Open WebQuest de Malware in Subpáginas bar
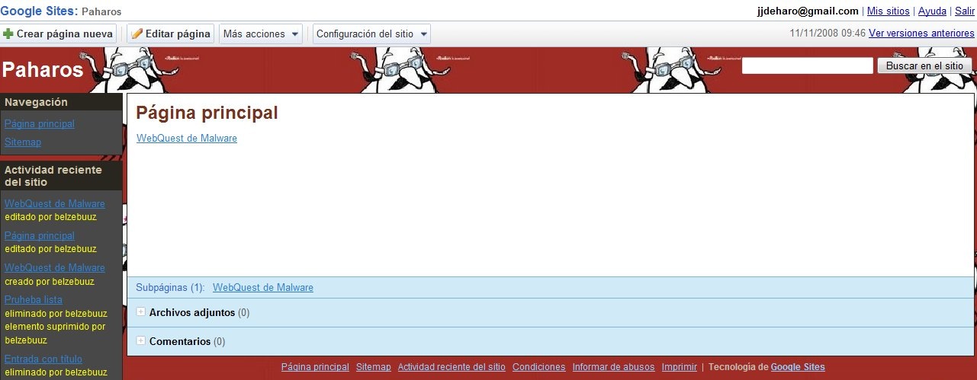Image resolution: width=977 pixels, height=380 pixels. click(263, 288)
